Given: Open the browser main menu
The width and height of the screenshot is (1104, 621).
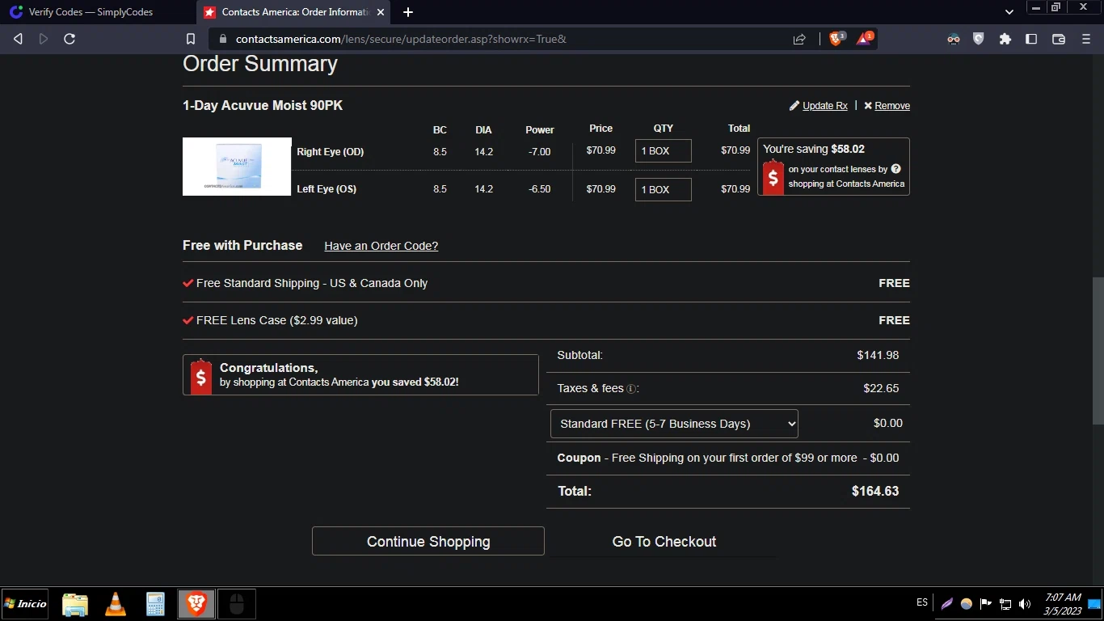Looking at the screenshot, I should coord(1085,39).
